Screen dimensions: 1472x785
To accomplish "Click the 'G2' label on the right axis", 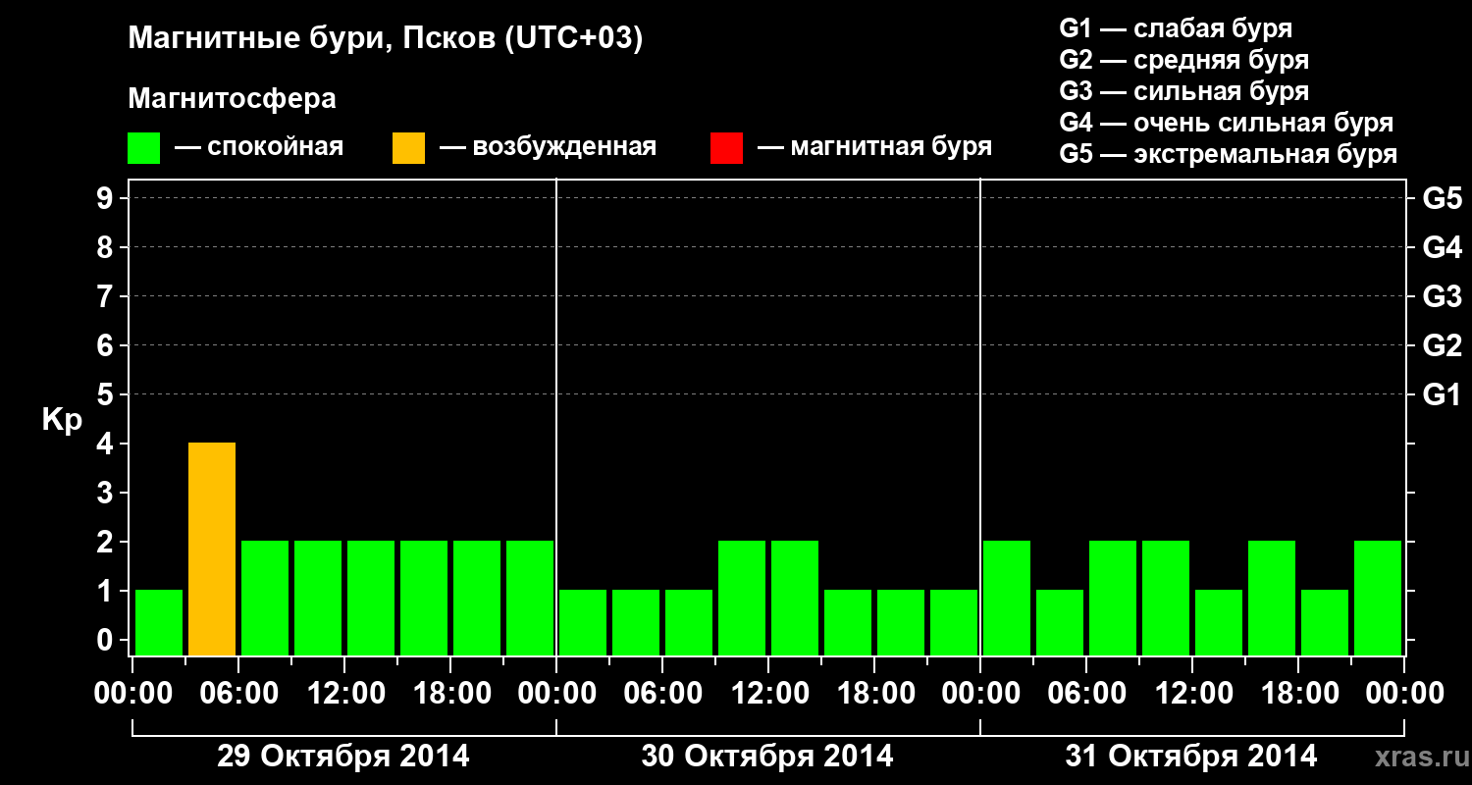I will [x=1443, y=346].
